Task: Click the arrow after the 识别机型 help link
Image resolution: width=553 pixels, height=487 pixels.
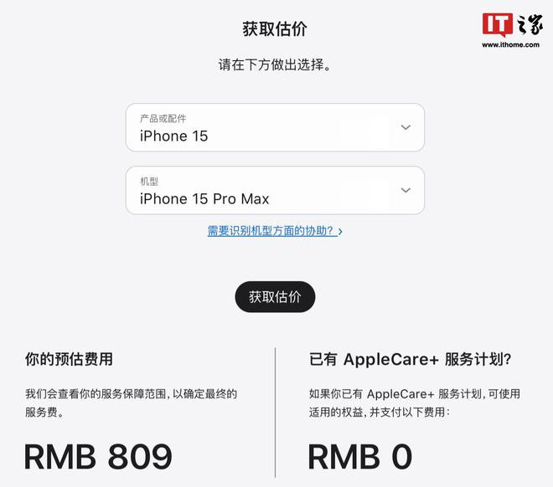Action: pyautogui.click(x=340, y=232)
